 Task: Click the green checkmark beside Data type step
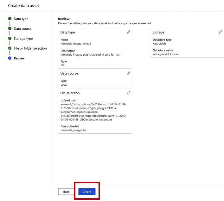tap(10, 19)
